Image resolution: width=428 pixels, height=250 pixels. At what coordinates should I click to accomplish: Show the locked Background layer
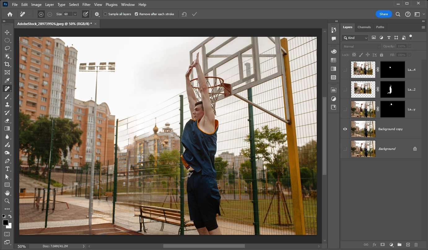(x=345, y=149)
